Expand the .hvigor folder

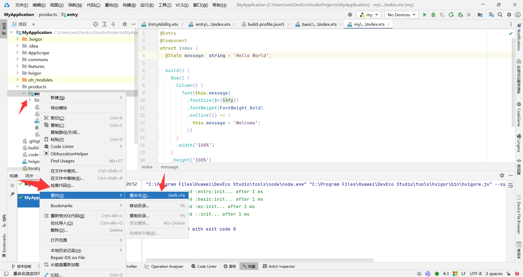tap(17, 39)
